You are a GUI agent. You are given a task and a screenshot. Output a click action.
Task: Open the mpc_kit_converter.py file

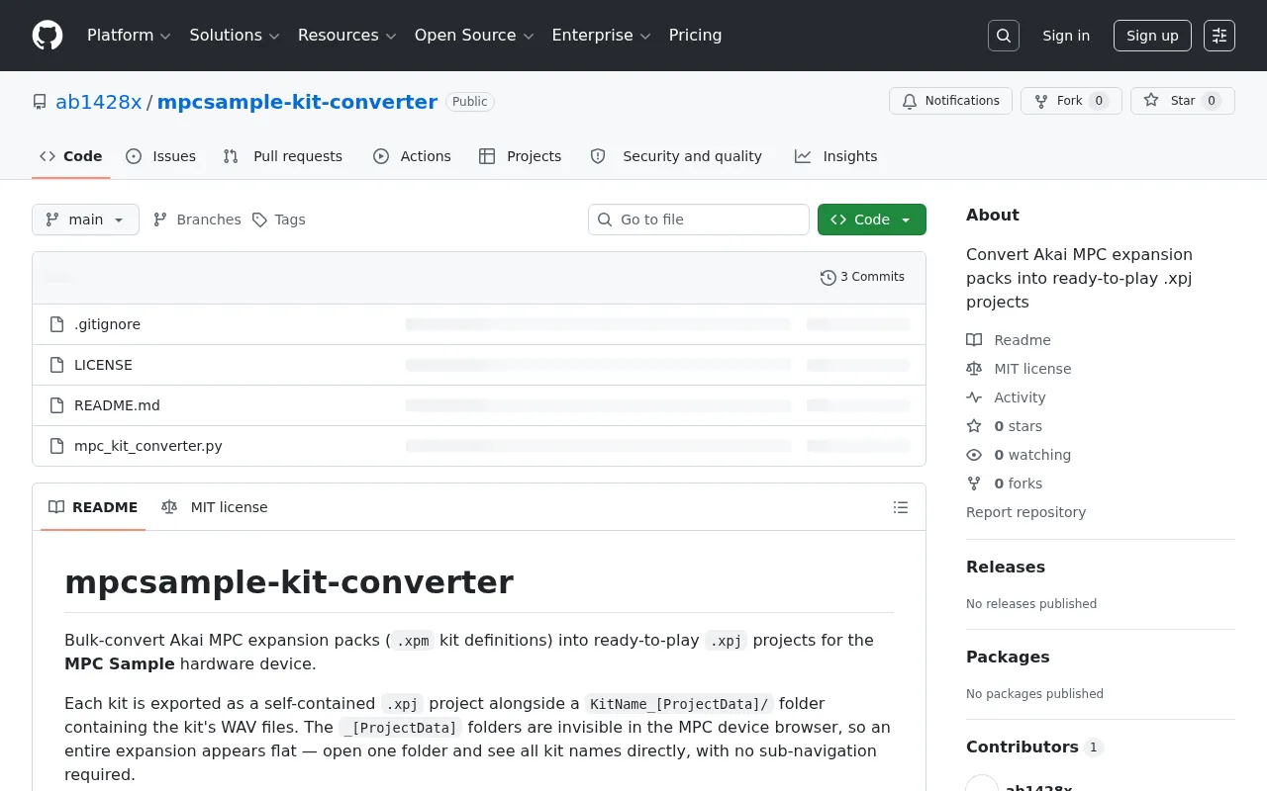click(148, 446)
